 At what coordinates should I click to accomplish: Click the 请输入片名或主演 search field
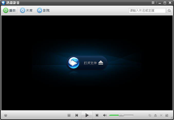147,11
